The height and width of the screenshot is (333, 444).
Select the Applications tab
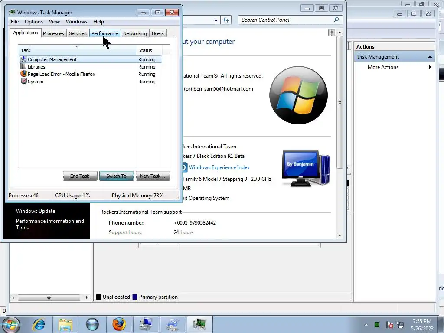pos(26,33)
